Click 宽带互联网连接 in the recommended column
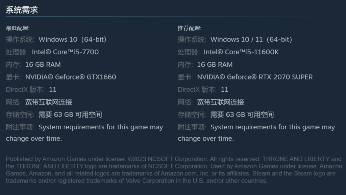The width and height of the screenshot is (346, 195). [x=221, y=102]
